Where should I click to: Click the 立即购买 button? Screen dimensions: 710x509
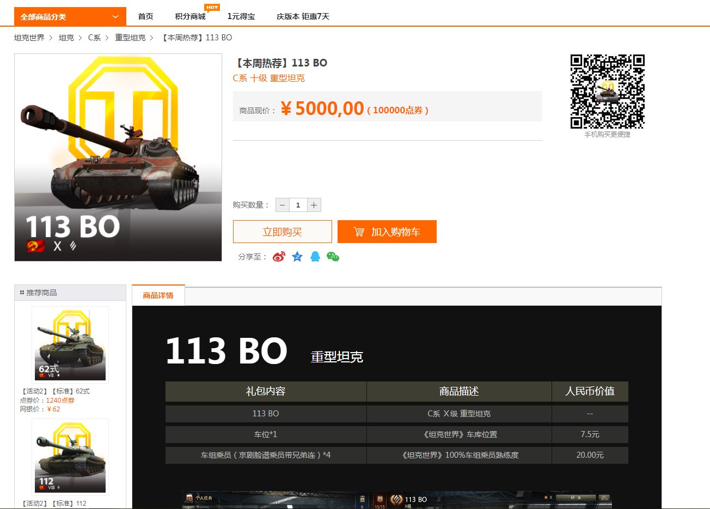(x=283, y=232)
